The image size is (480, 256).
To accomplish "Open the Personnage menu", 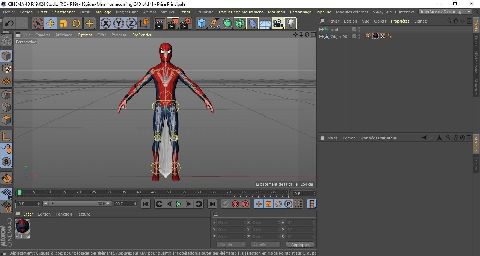I will pos(301,12).
